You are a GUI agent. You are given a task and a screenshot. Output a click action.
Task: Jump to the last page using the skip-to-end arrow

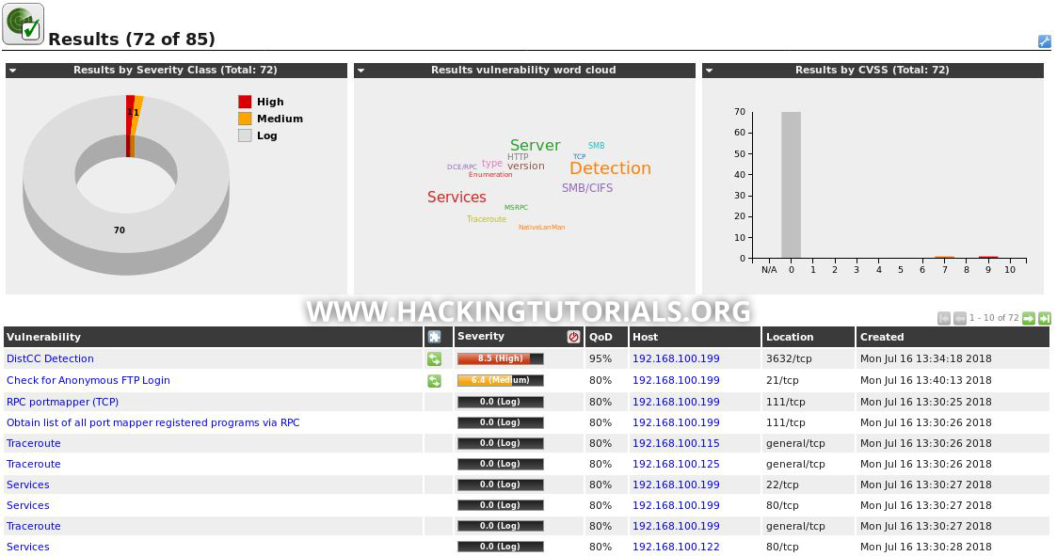click(x=1045, y=318)
